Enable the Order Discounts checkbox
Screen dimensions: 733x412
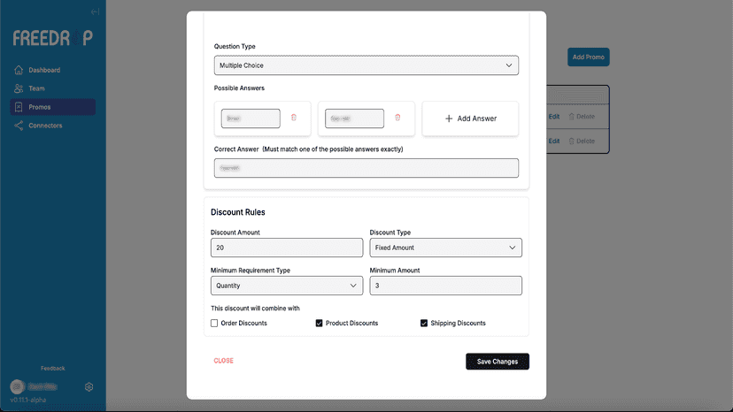point(214,324)
